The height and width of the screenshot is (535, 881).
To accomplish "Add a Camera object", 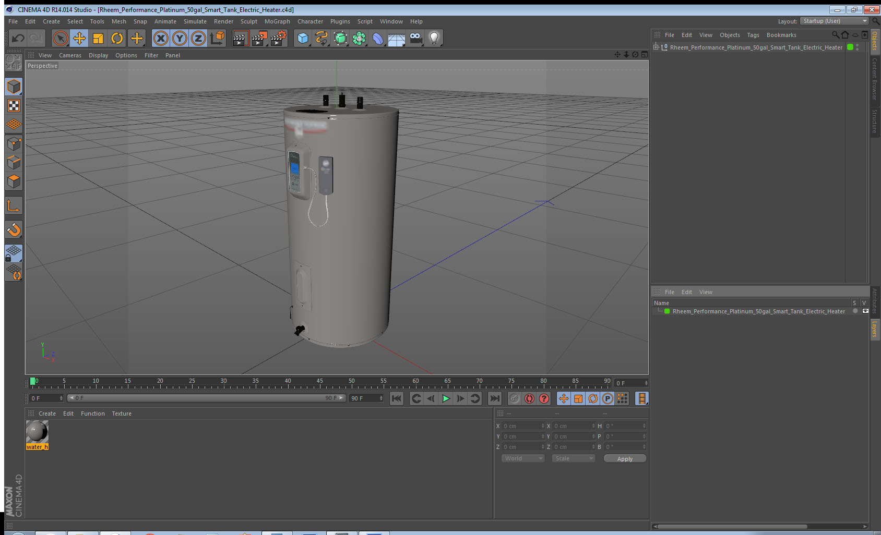I will tap(415, 38).
